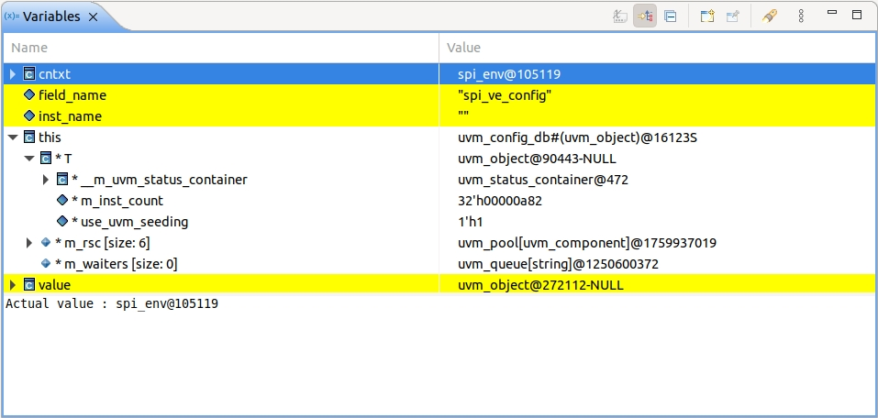Select the this variable row
878x418 pixels.
[x=439, y=137]
